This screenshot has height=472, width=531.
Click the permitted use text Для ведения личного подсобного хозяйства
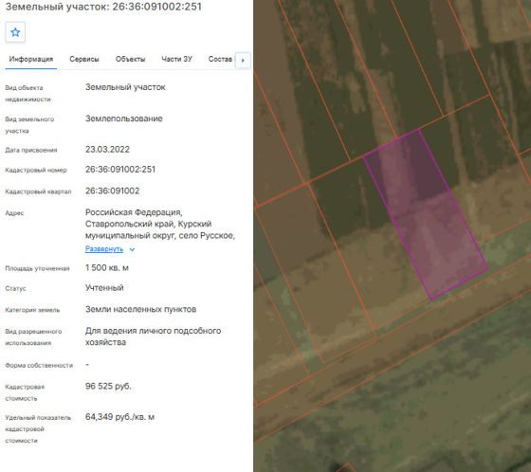pyautogui.click(x=153, y=336)
